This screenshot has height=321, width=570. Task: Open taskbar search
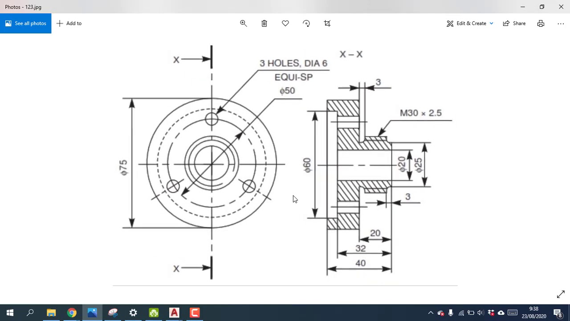[30, 313]
